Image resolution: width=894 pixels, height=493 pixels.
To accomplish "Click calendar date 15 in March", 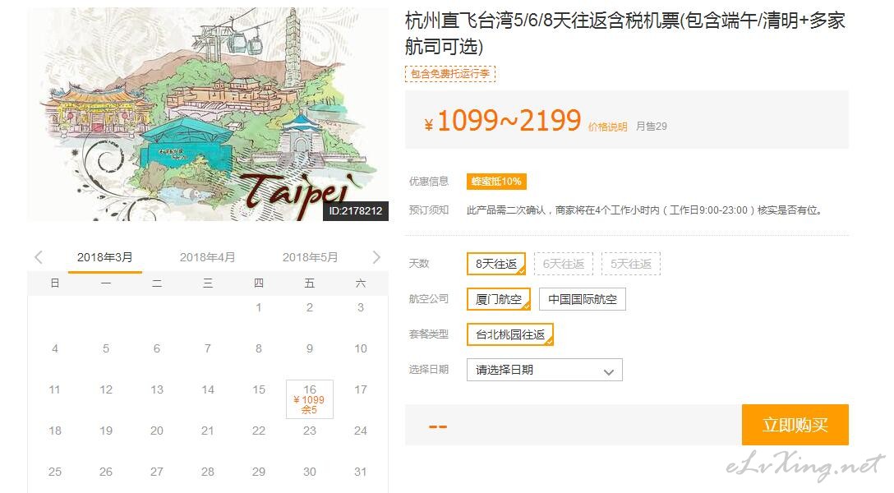I will (259, 389).
